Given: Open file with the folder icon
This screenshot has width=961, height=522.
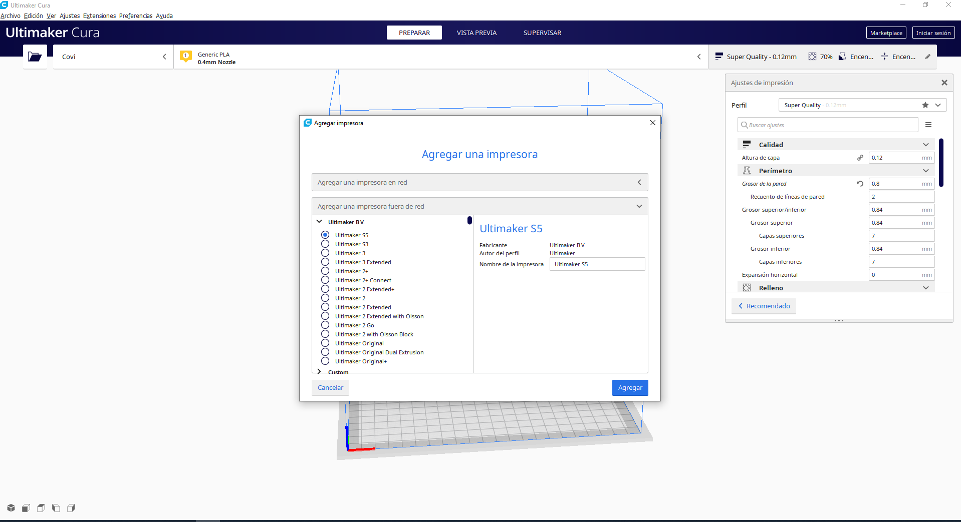Looking at the screenshot, I should [35, 57].
